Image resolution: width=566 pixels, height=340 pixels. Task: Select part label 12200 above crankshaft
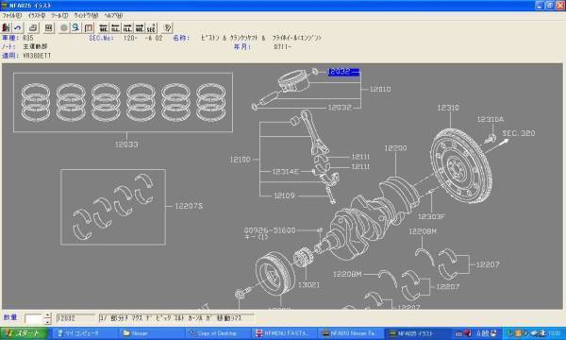tap(395, 148)
